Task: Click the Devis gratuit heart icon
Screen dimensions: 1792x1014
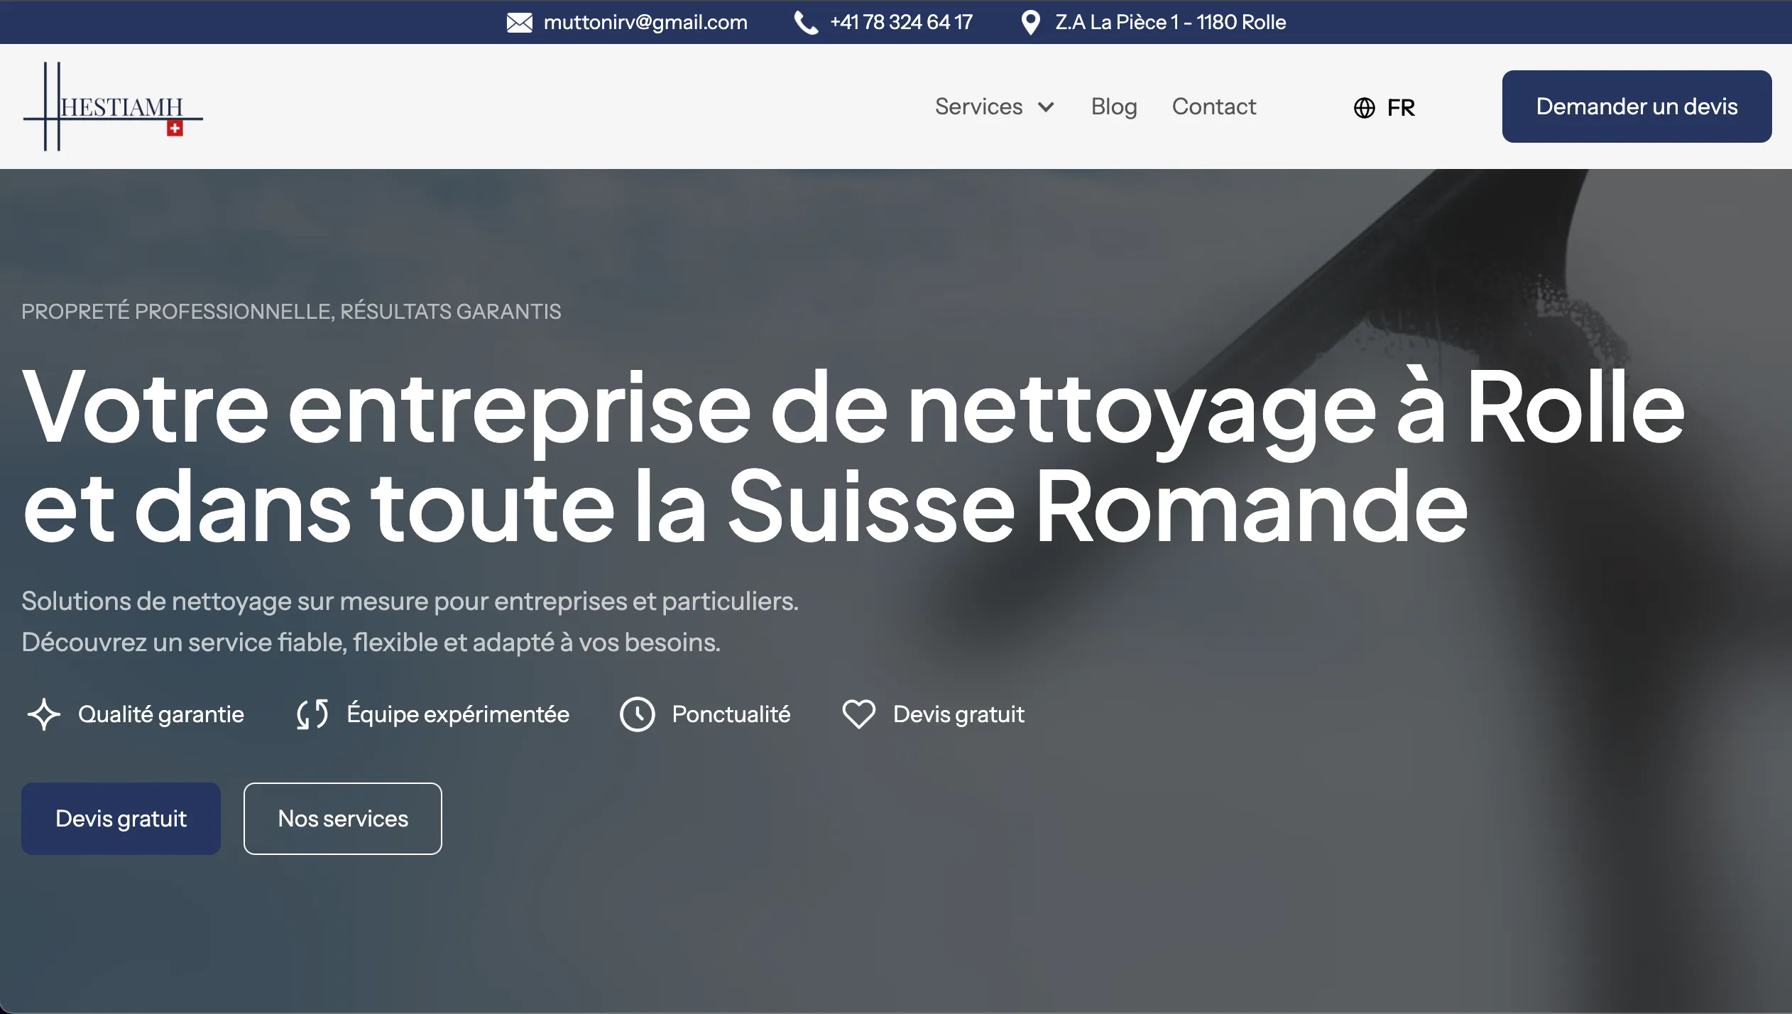Action: point(858,714)
